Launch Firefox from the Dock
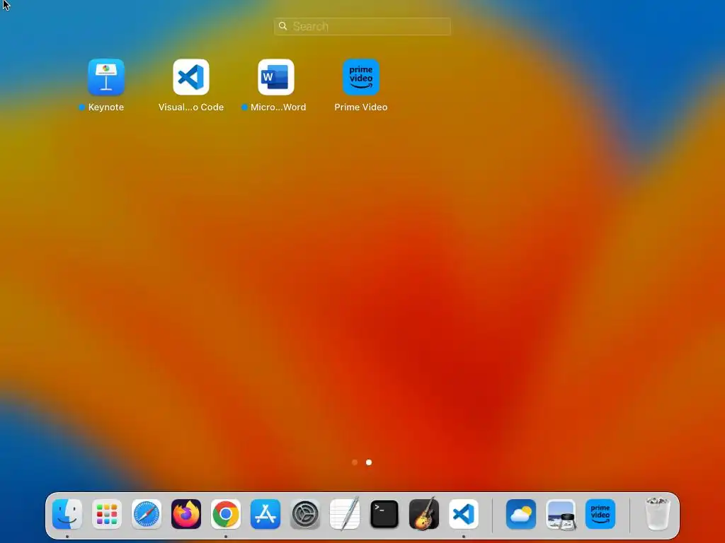 coord(186,514)
